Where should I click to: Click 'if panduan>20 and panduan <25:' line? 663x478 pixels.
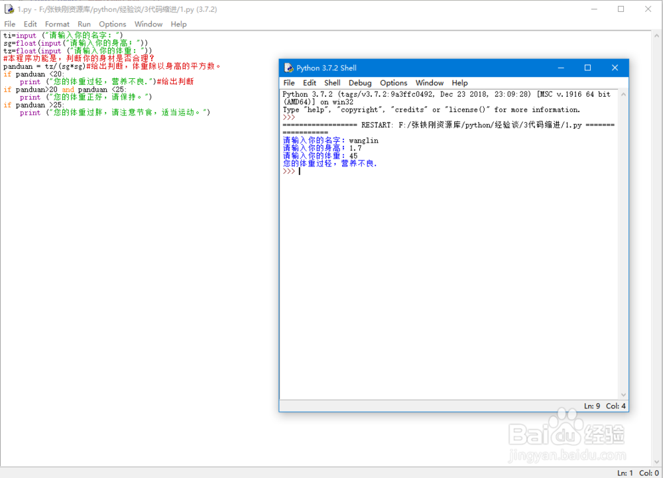pyautogui.click(x=65, y=90)
